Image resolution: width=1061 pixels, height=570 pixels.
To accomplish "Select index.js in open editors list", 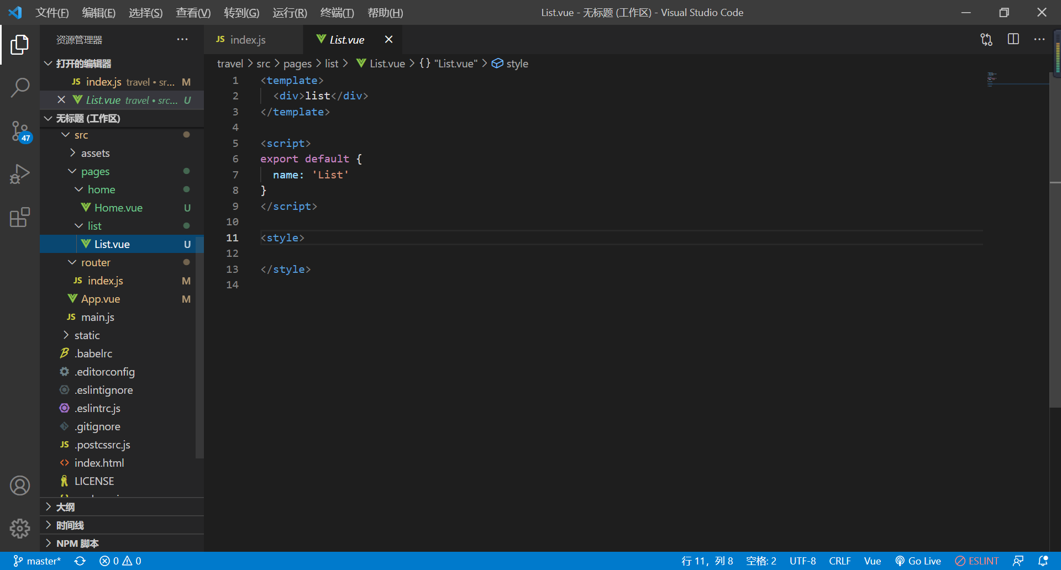I will [x=122, y=82].
